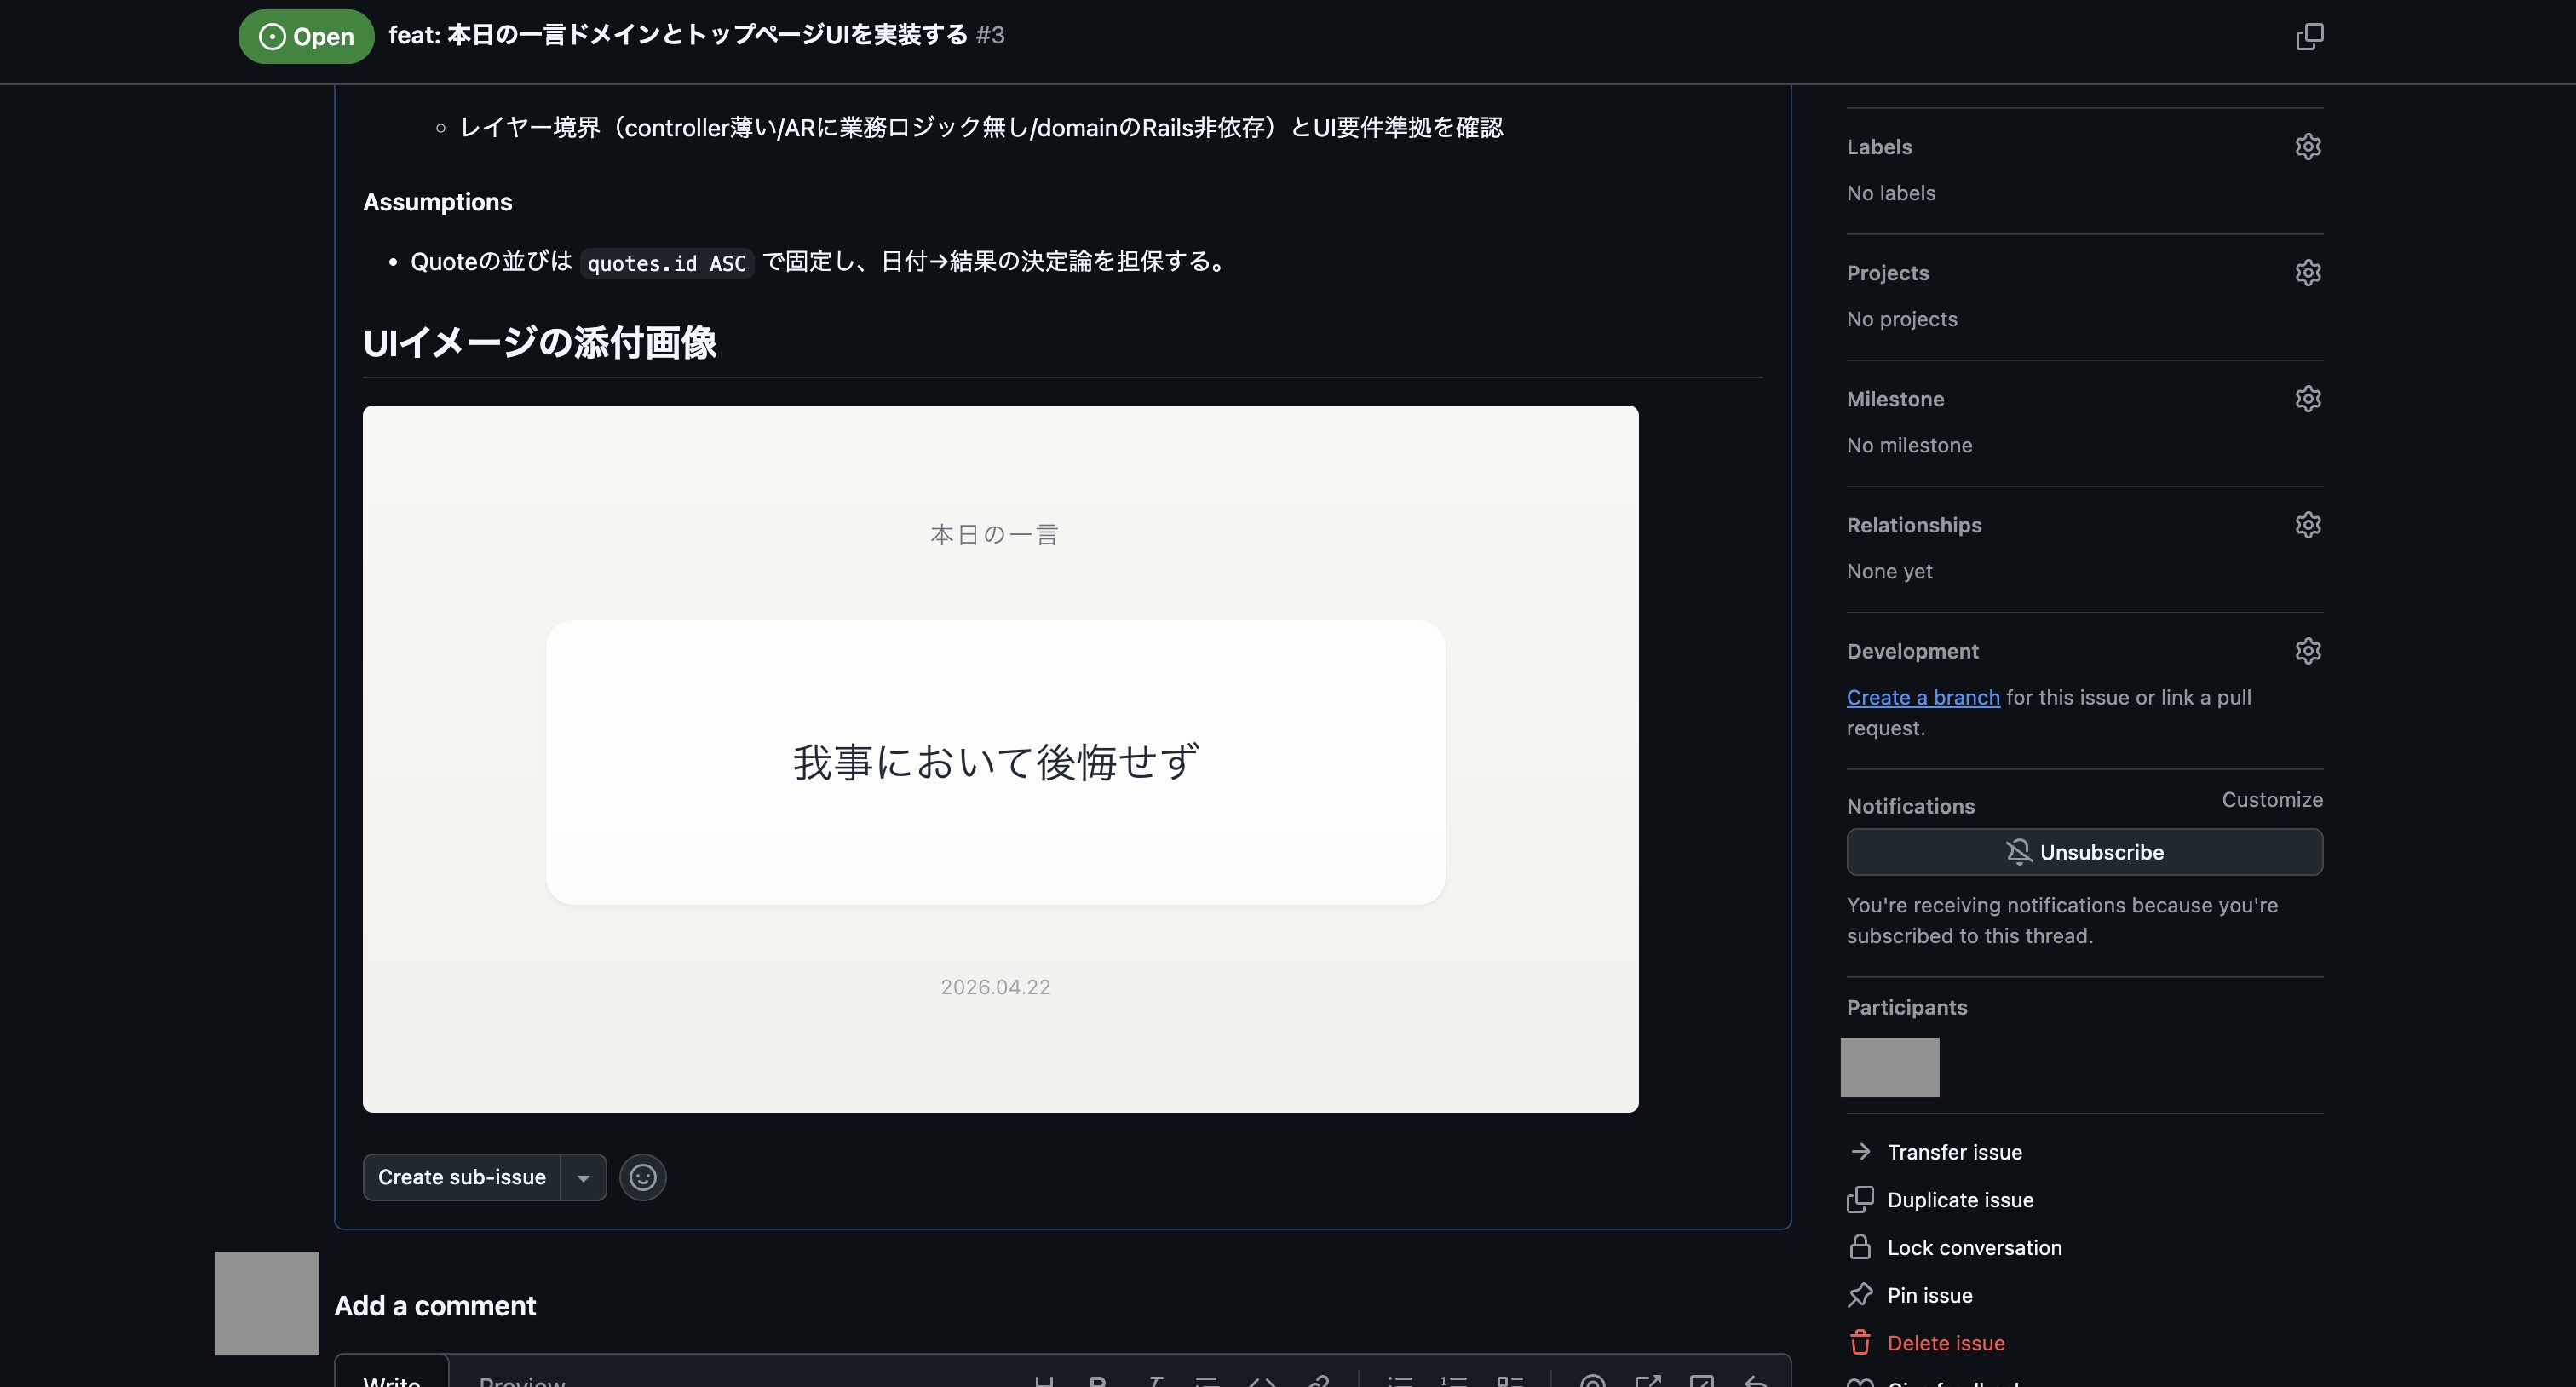Click the Unsubscribe notifications button
Viewport: 2576px width, 1387px height.
pyautogui.click(x=2084, y=852)
